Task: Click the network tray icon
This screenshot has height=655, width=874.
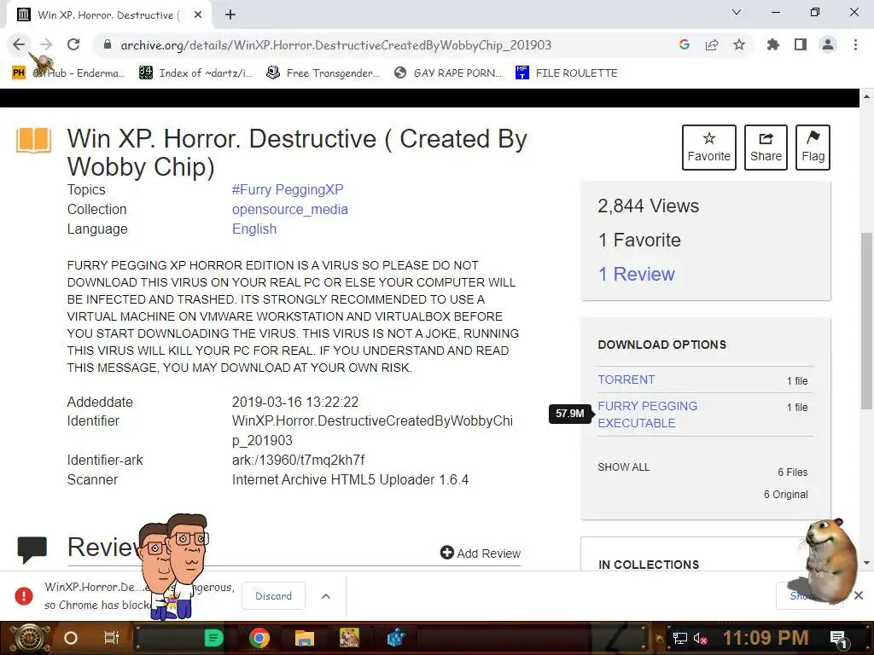Action: [680, 638]
